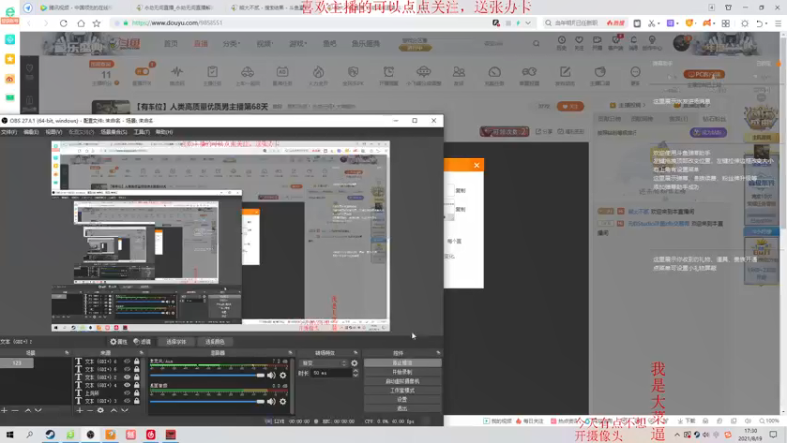Start recording from OBS Controls
The width and height of the screenshot is (787, 443).
[x=402, y=372]
